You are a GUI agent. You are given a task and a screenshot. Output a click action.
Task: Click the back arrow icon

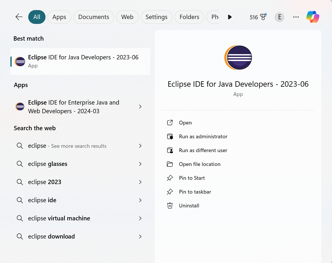[19, 17]
